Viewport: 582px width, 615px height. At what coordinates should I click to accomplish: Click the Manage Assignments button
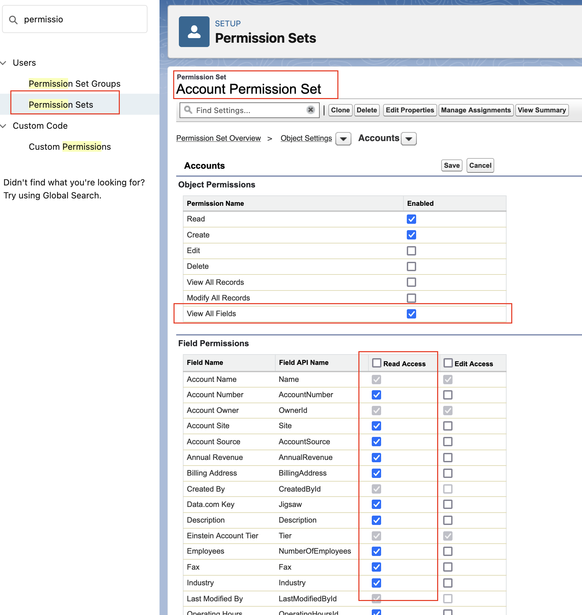pos(476,110)
